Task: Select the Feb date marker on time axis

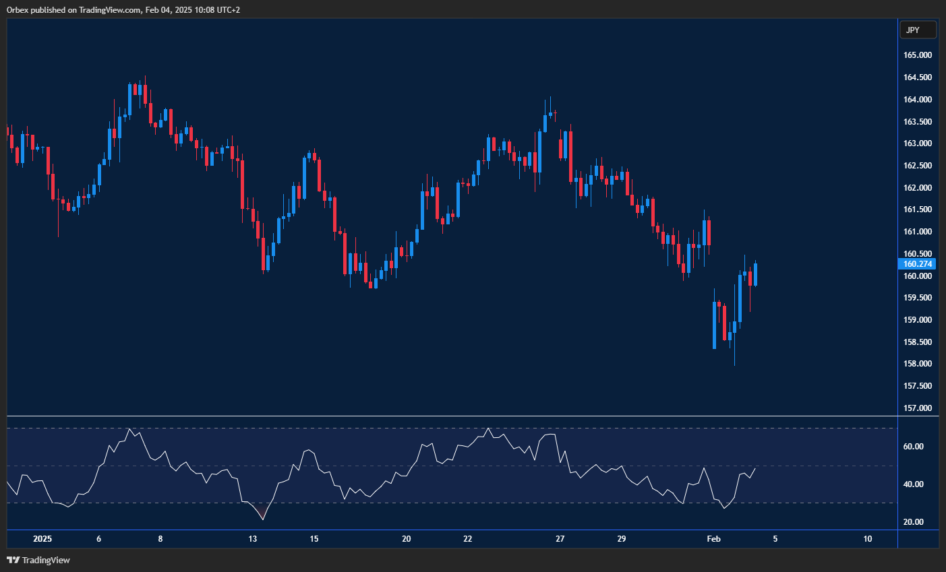Action: pos(713,539)
